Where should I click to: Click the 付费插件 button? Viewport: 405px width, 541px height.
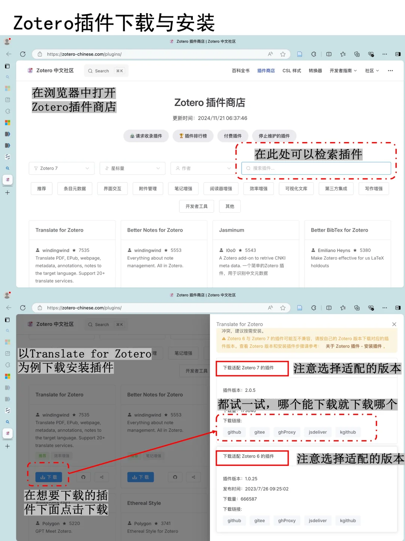coord(233,136)
